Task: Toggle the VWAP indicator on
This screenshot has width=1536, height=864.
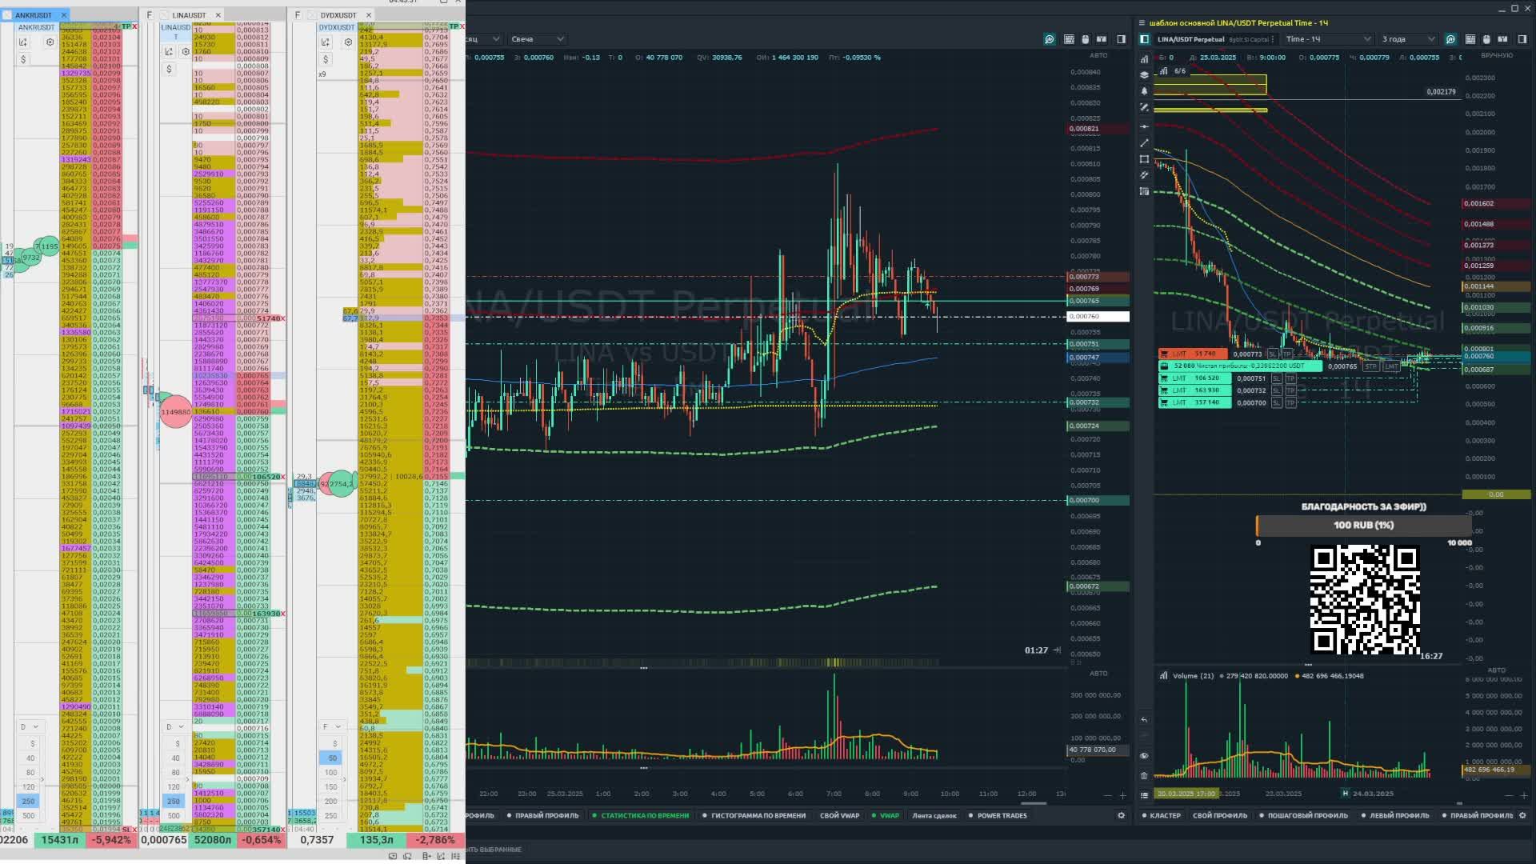Action: click(889, 816)
